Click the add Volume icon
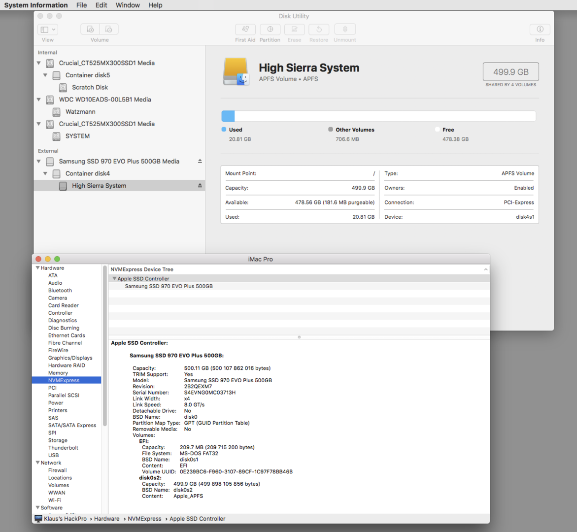577x532 pixels. pyautogui.click(x=90, y=30)
